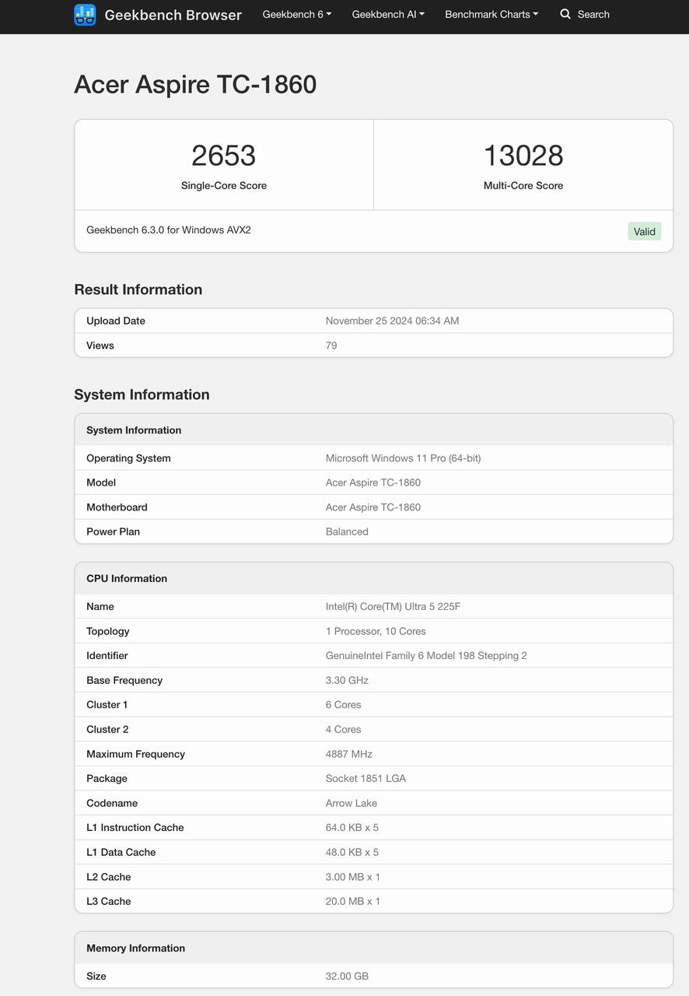Click the search magnifier icon
This screenshot has width=689, height=996.
[x=565, y=14]
